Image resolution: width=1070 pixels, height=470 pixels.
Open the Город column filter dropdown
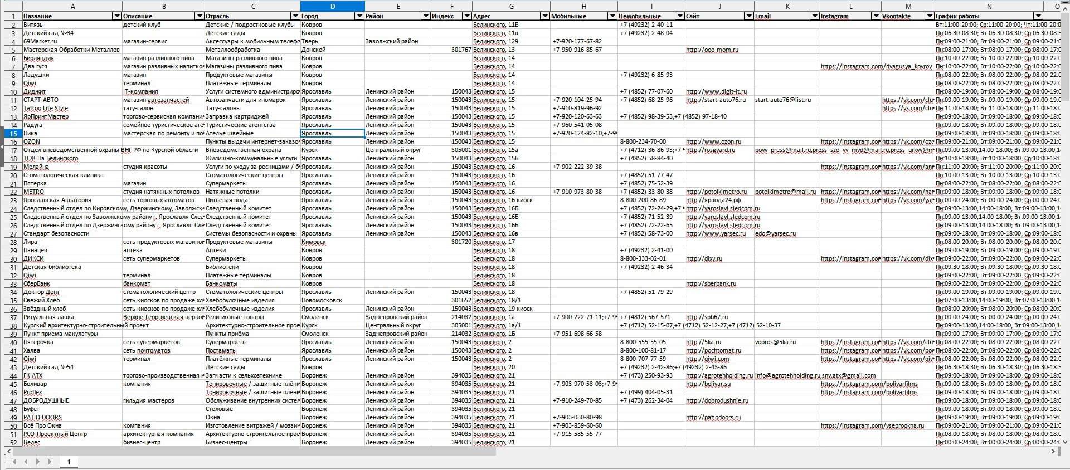(359, 16)
